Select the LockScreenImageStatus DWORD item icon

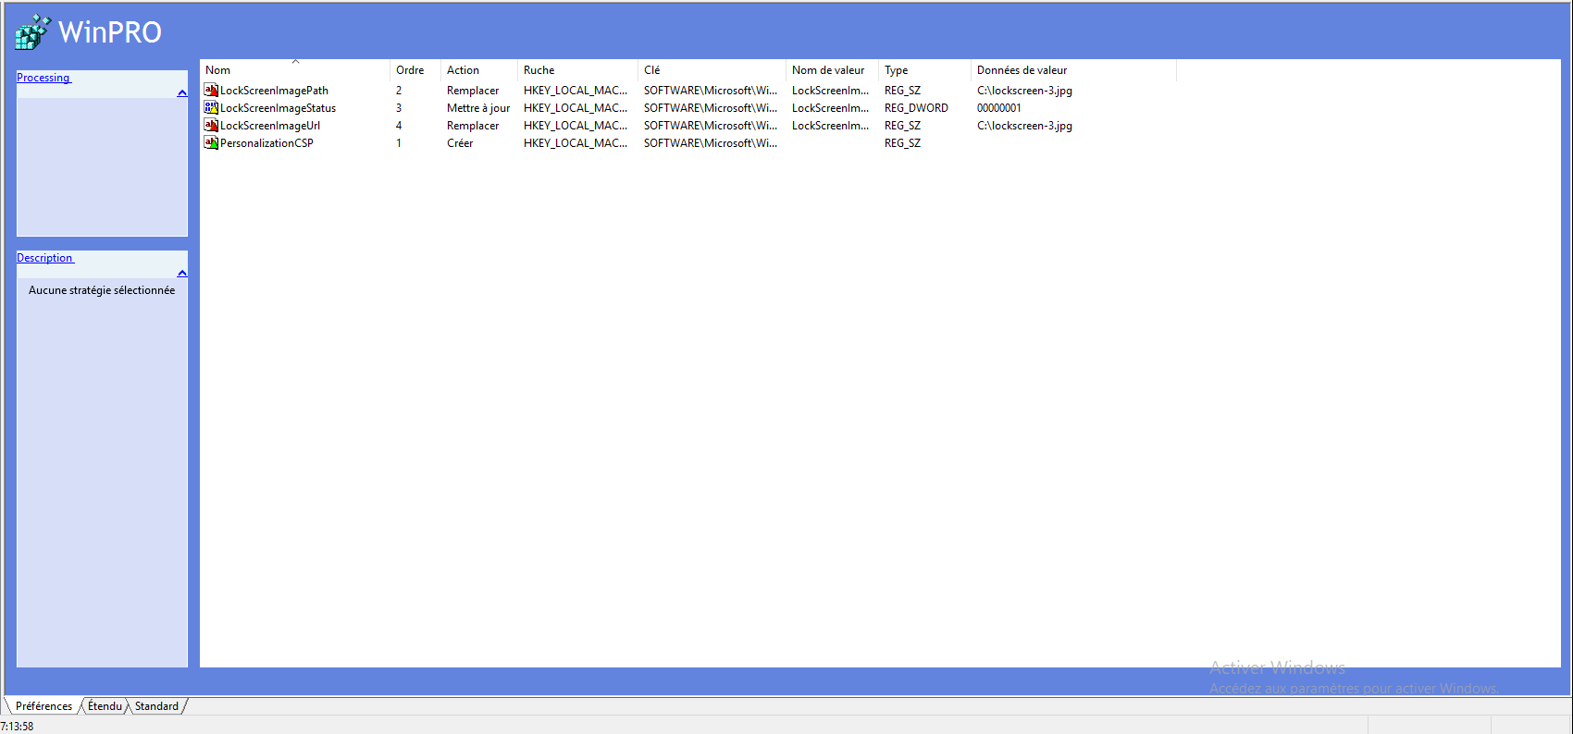(x=211, y=108)
